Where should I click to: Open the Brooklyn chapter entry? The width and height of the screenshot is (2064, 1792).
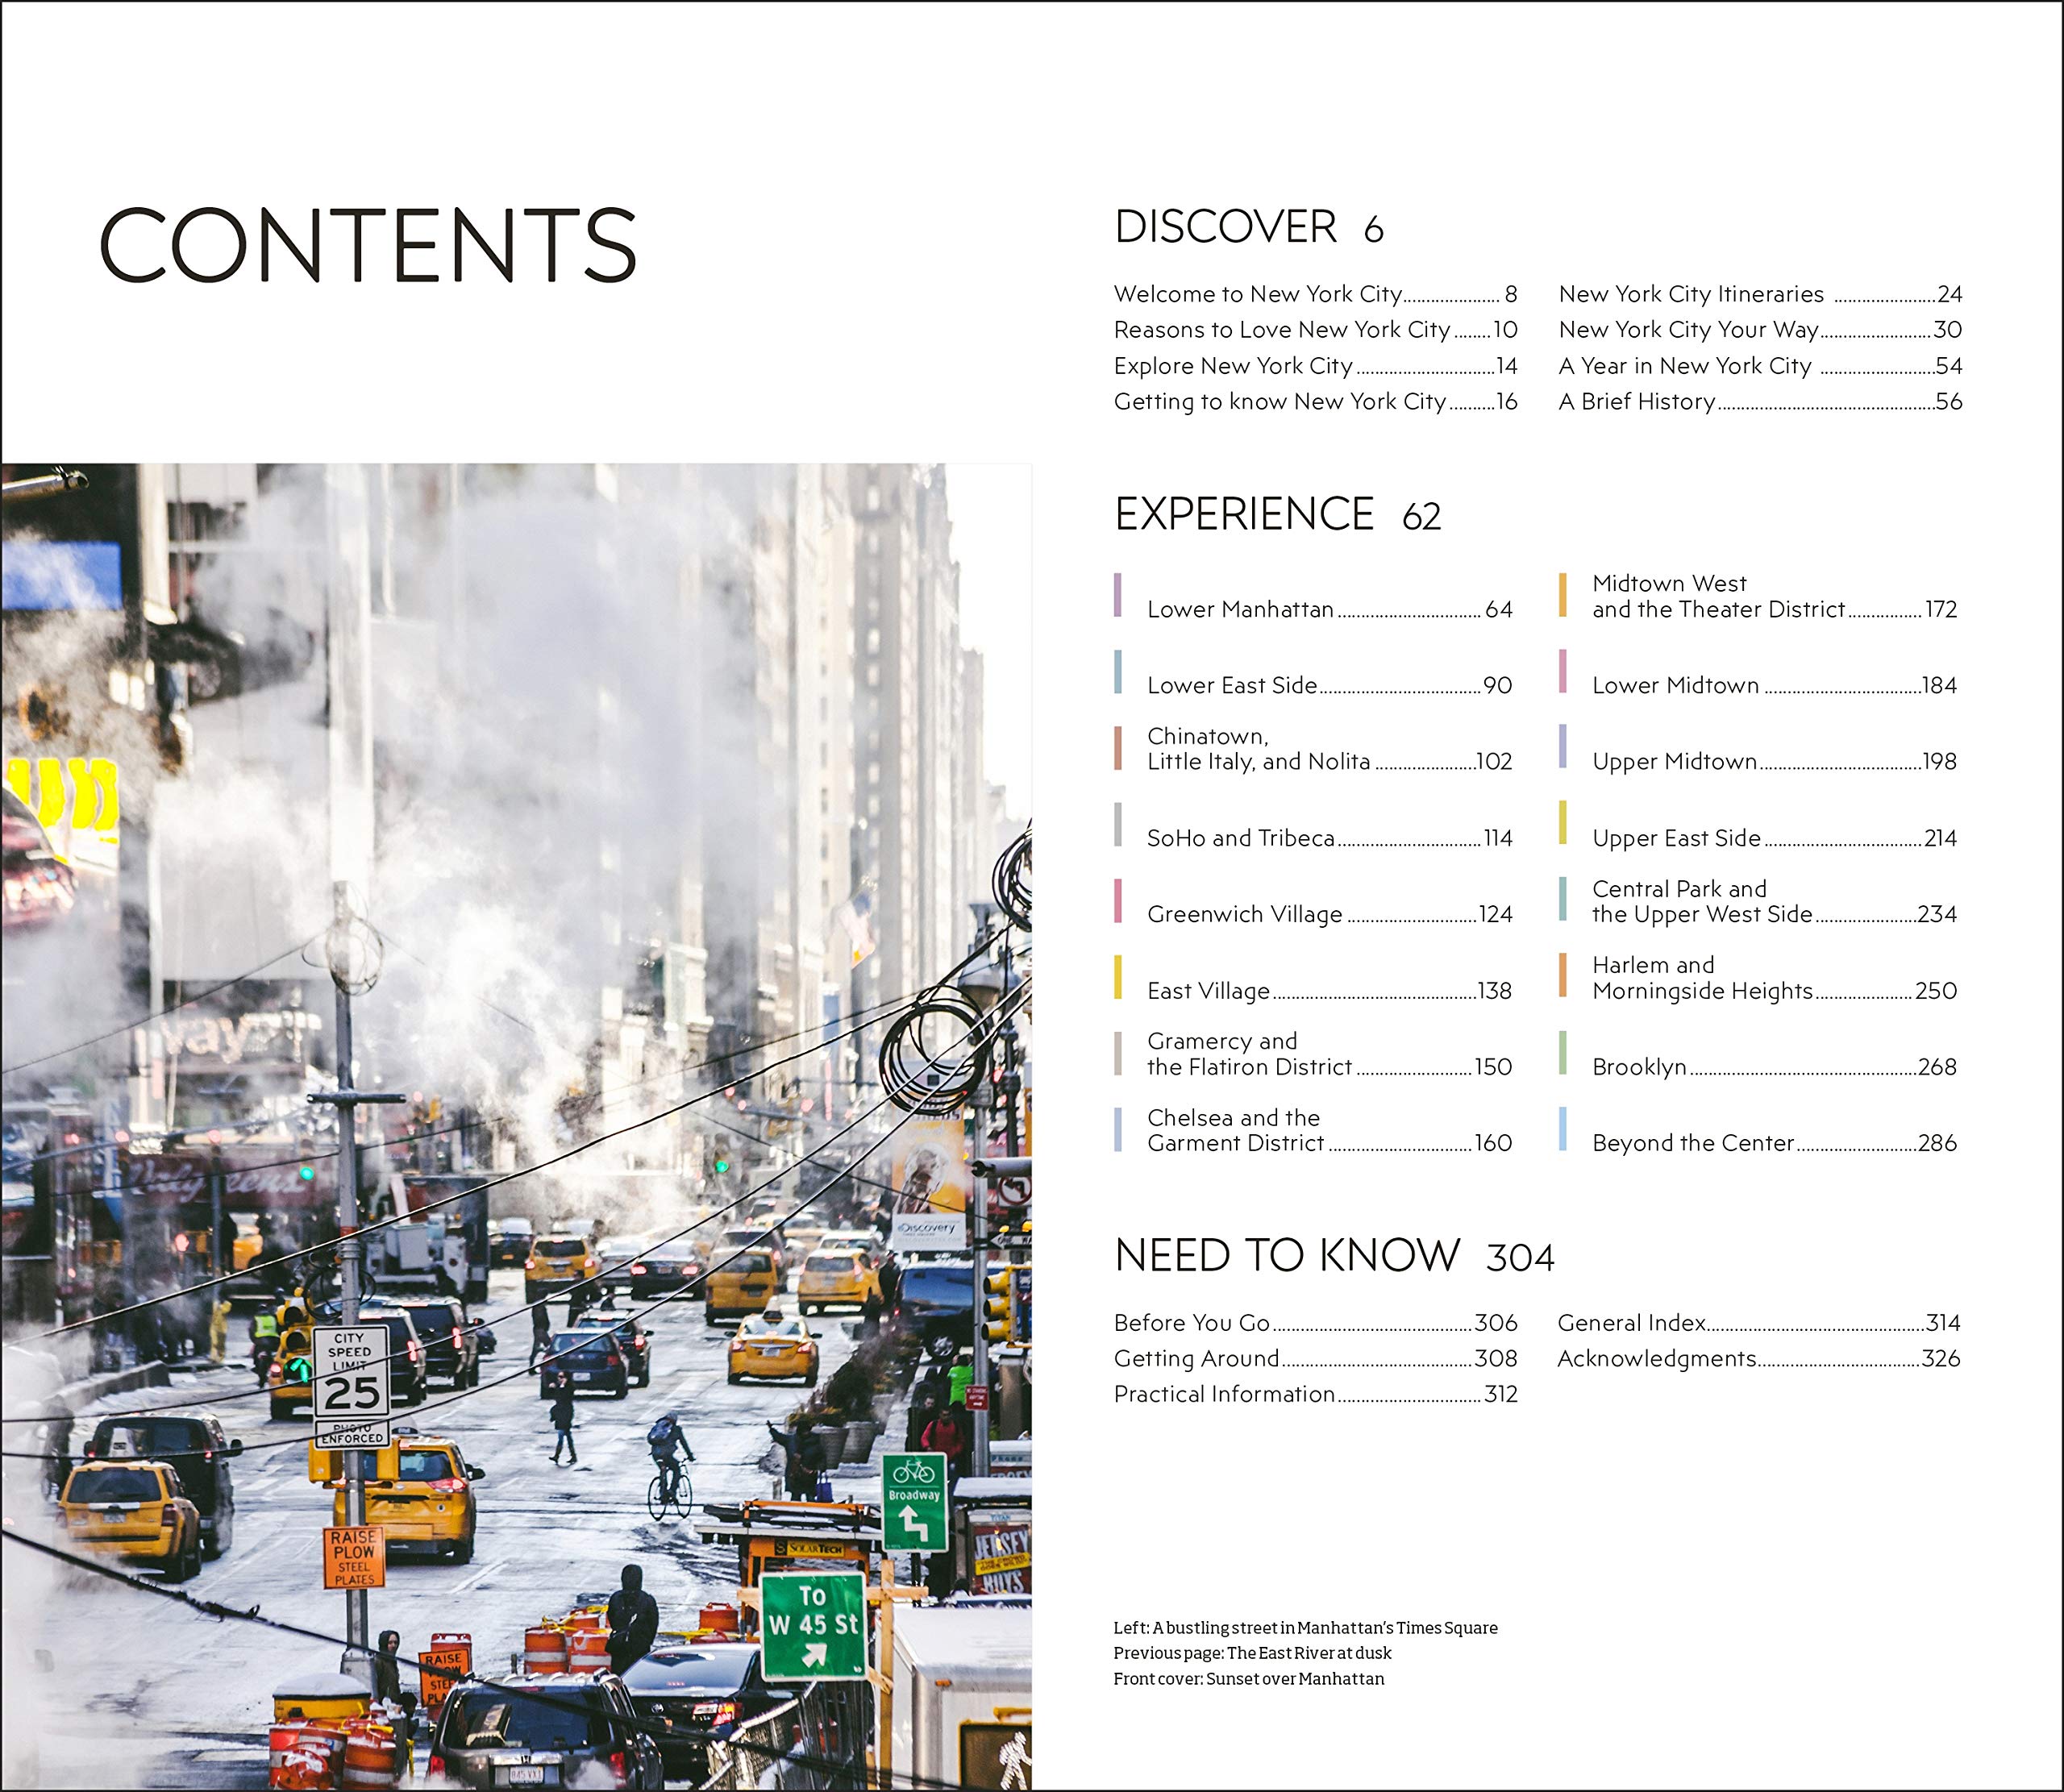click(x=1639, y=1067)
